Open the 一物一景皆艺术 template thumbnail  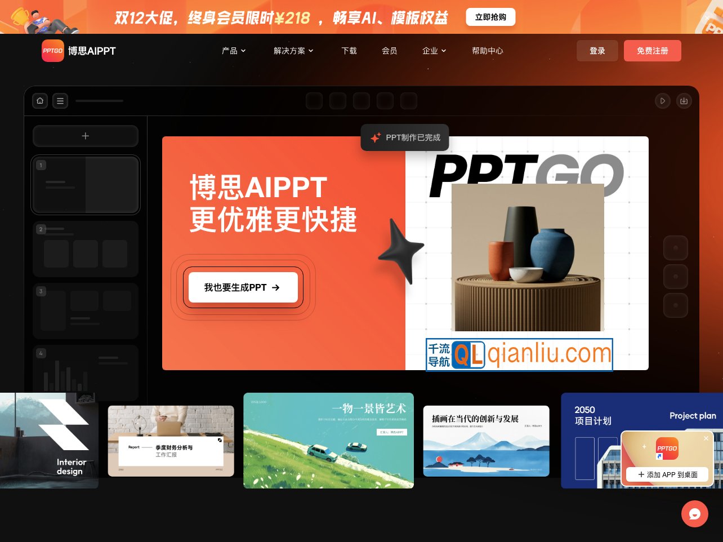tap(328, 440)
